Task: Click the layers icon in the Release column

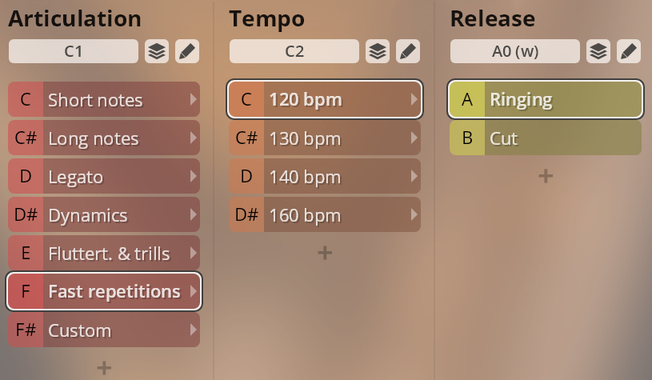Action: pyautogui.click(x=598, y=51)
